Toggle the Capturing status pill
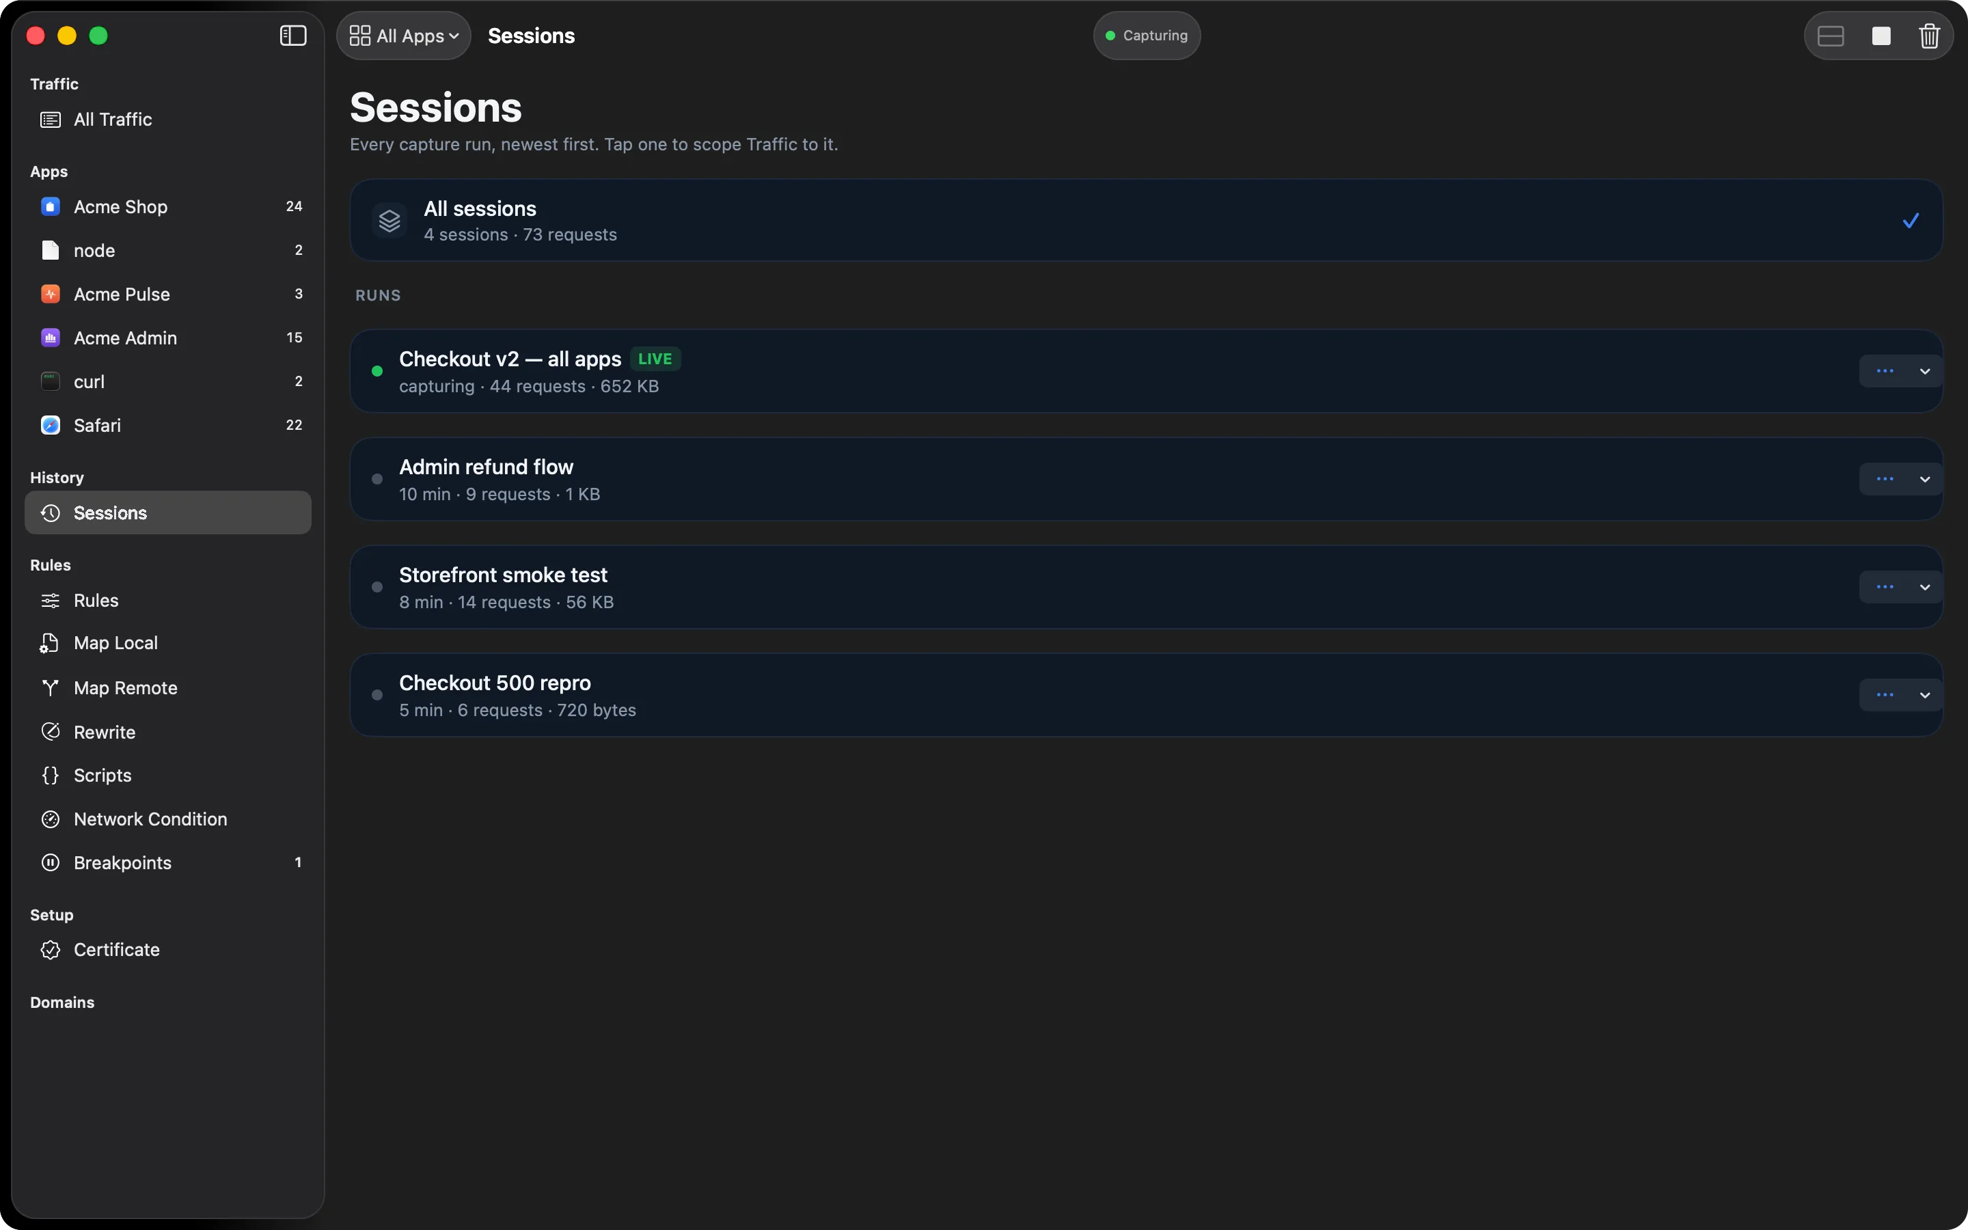Screen dimensions: 1968x1230 1147,36
